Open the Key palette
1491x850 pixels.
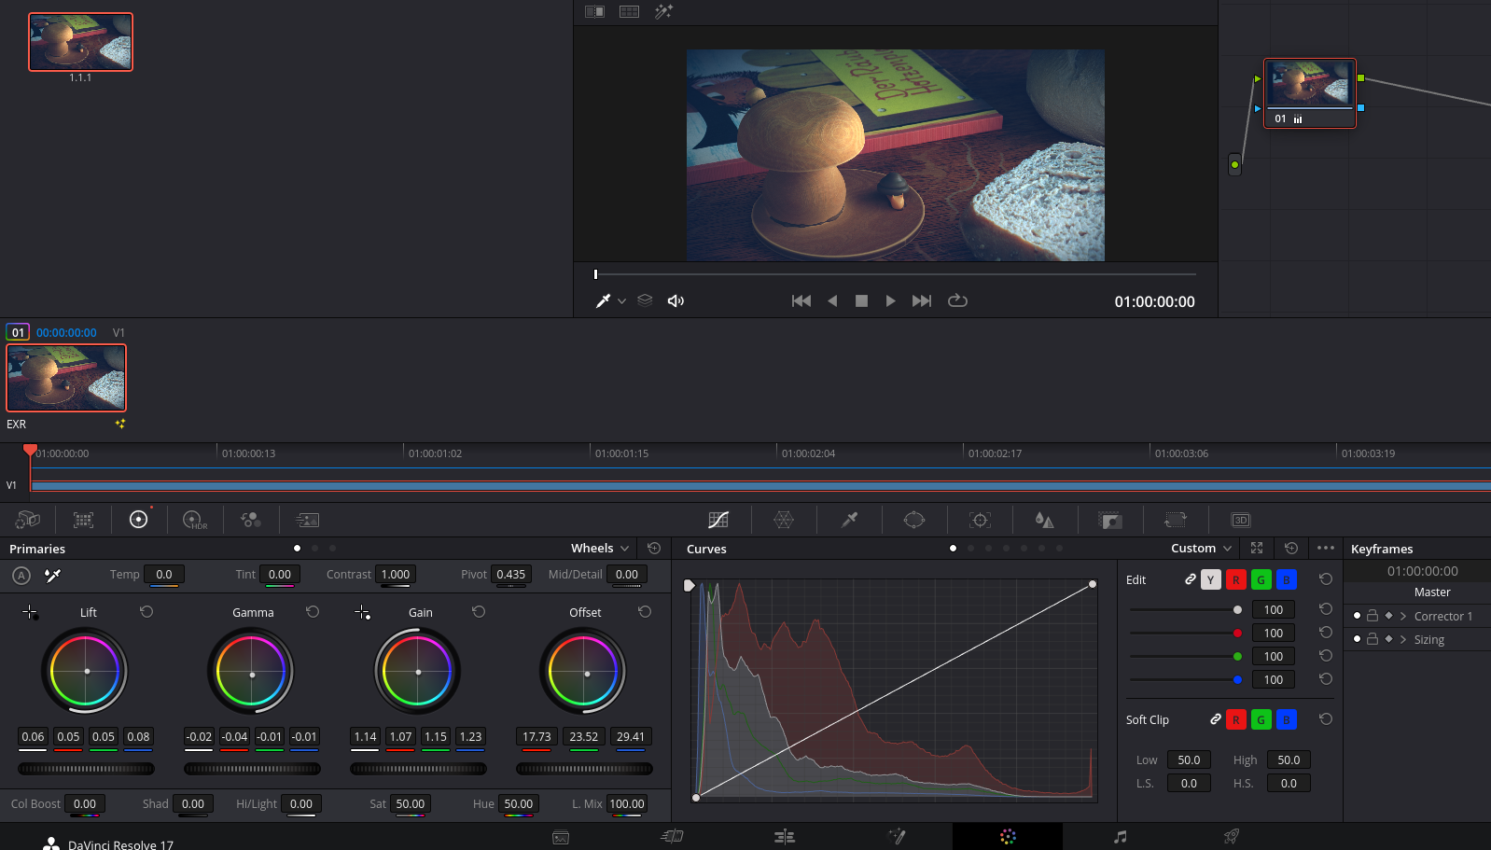(x=1110, y=520)
